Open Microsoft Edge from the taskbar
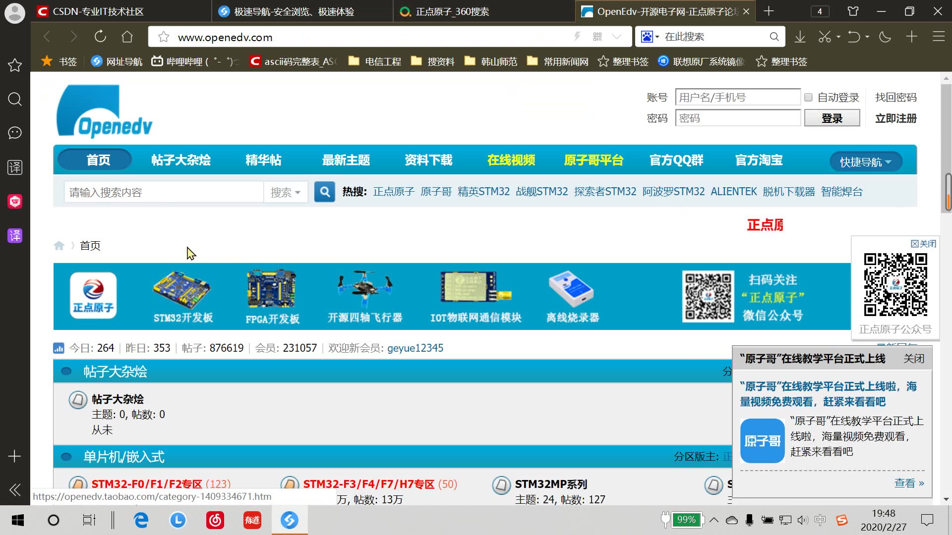This screenshot has width=952, height=535. tap(141, 520)
